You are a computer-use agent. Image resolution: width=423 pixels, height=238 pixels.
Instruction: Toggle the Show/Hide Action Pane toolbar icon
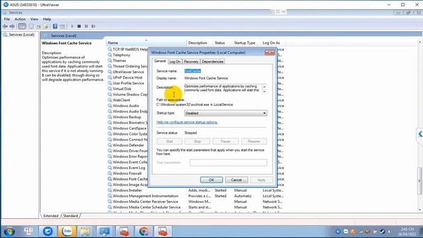[x=62, y=26]
